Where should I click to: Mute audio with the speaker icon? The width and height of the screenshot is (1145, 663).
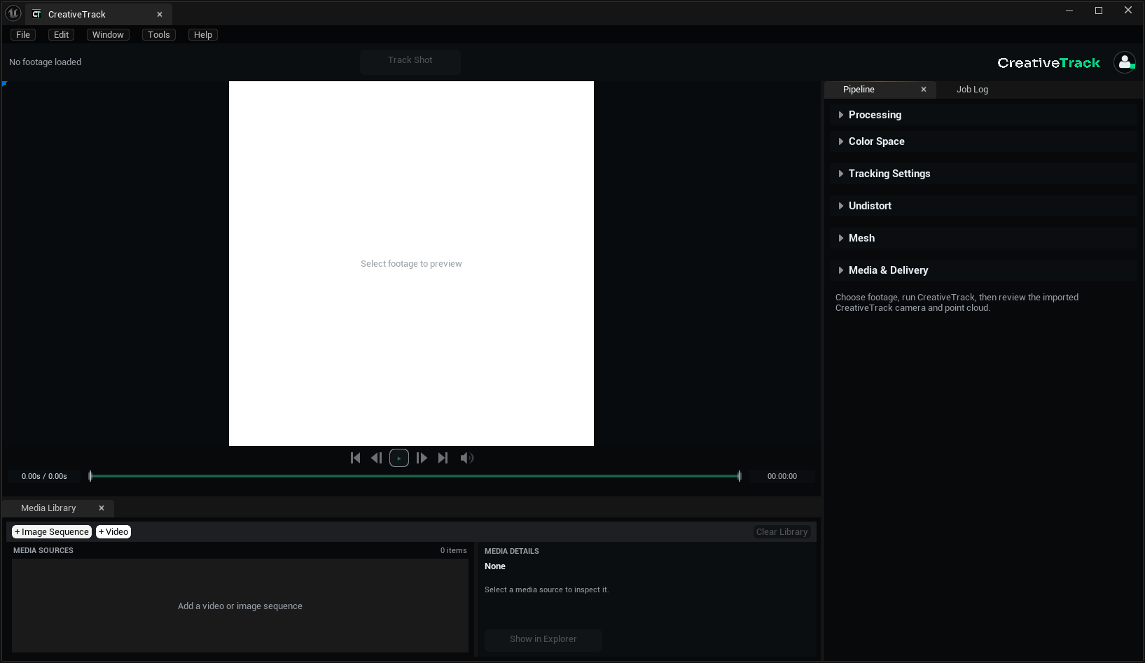(x=467, y=458)
